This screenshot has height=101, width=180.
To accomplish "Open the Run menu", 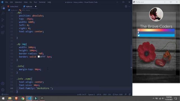I will [35, 2].
